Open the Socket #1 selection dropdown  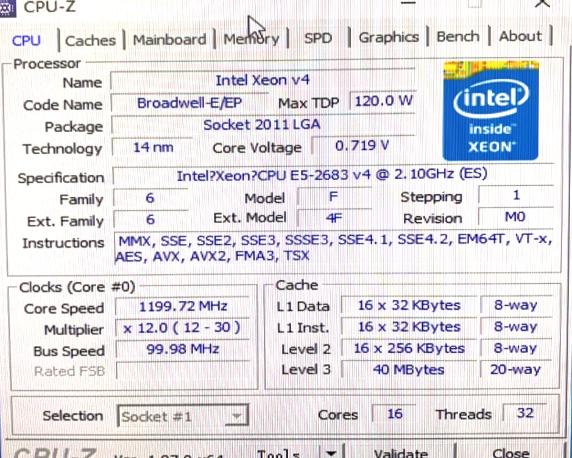(x=183, y=416)
